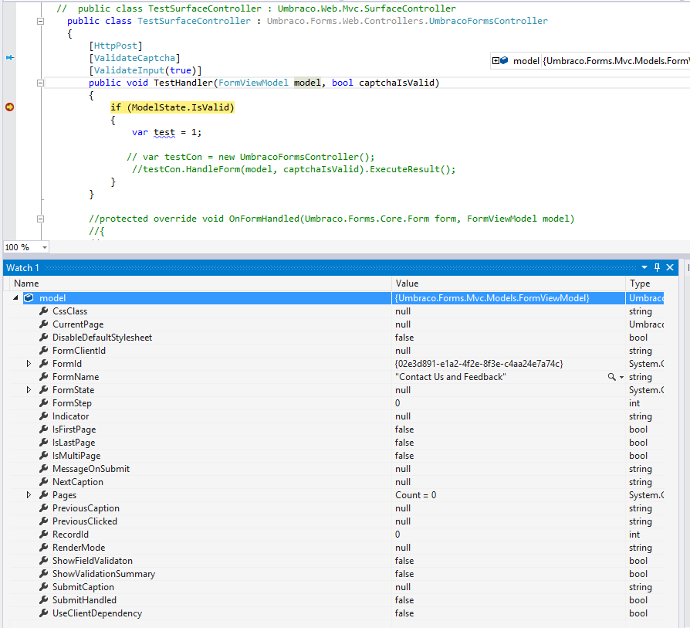Click the property icon beside RecordId
Screen dimensions: 690x628
[43, 535]
